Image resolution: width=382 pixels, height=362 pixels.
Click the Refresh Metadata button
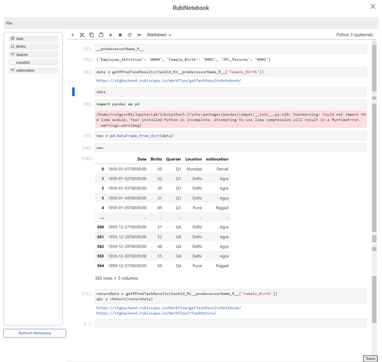[34, 333]
